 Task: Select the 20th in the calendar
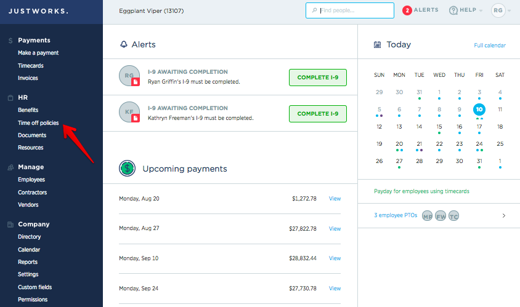pos(399,144)
